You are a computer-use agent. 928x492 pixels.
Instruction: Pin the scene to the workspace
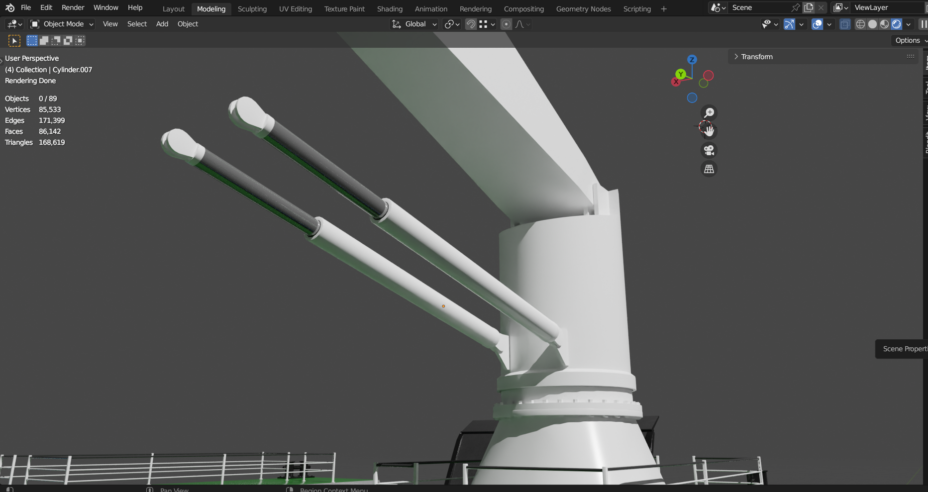pyautogui.click(x=796, y=7)
